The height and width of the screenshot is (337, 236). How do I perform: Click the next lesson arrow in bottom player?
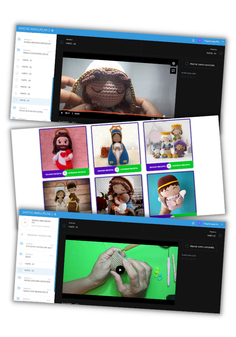coord(220,236)
